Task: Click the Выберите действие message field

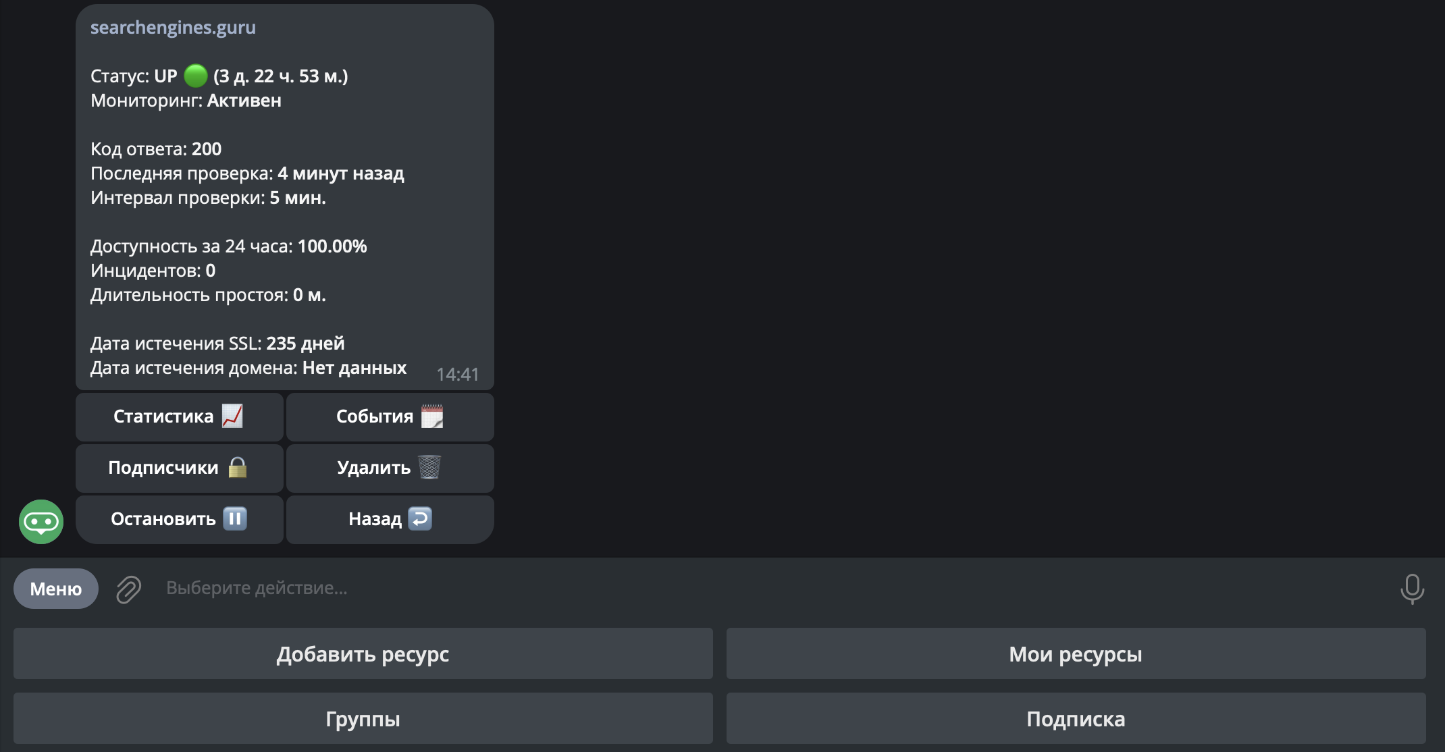Action: tap(743, 588)
